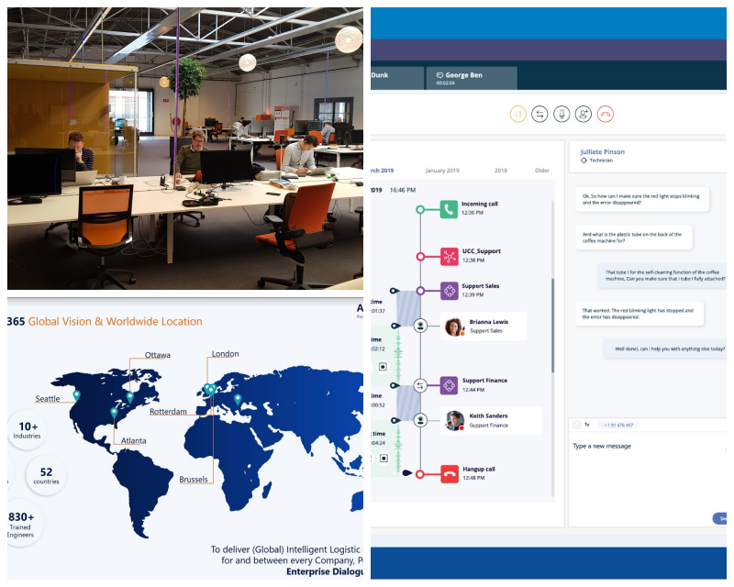
Task: Click the yellow pause call button
Action: (517, 115)
